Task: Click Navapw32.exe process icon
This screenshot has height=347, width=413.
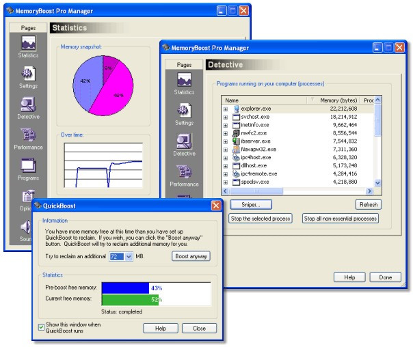Action: 237,150
